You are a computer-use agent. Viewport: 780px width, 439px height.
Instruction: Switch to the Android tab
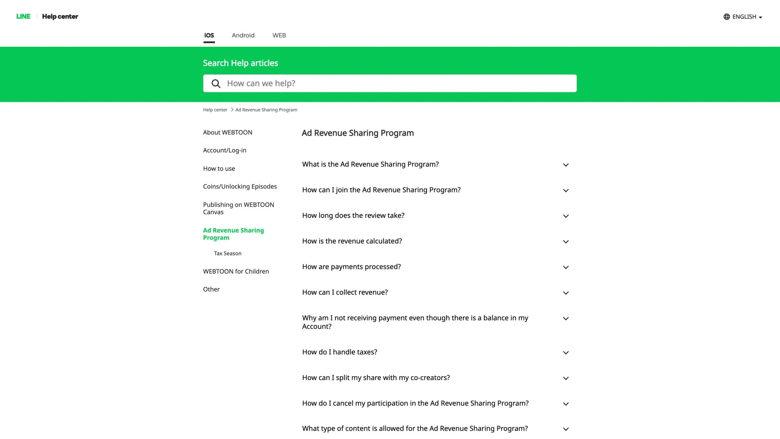click(x=243, y=35)
